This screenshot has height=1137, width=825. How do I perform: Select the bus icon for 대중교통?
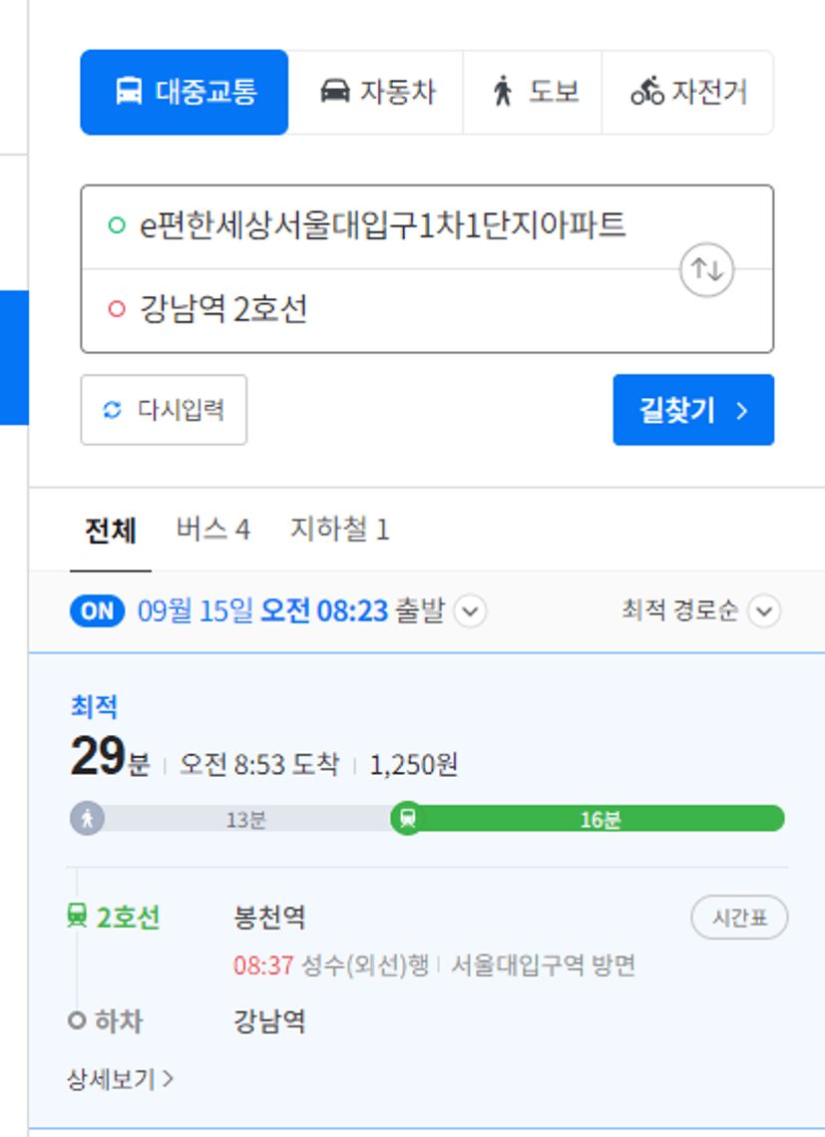point(129,92)
